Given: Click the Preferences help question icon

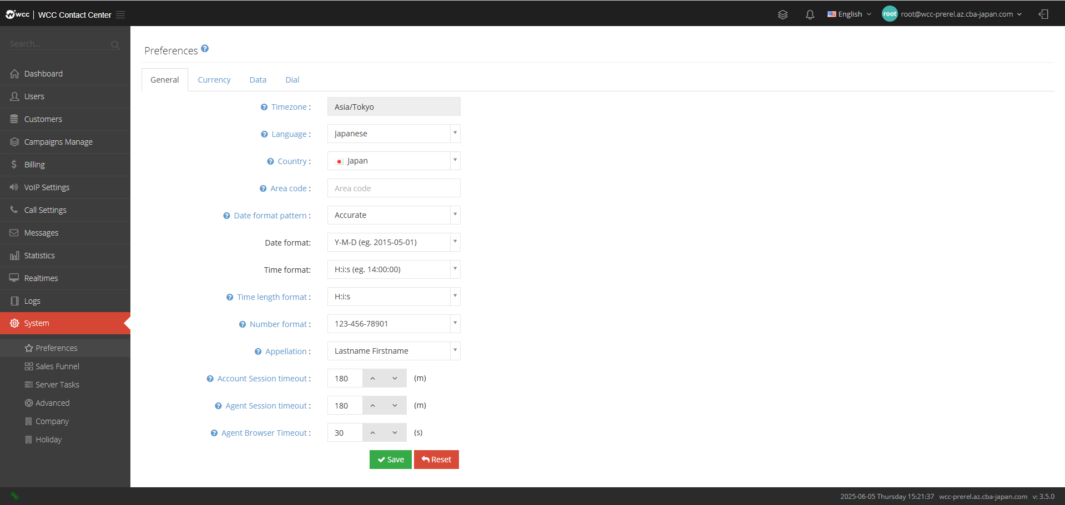Looking at the screenshot, I should coord(205,48).
